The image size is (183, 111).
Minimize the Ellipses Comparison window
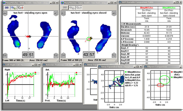pos(180,67)
